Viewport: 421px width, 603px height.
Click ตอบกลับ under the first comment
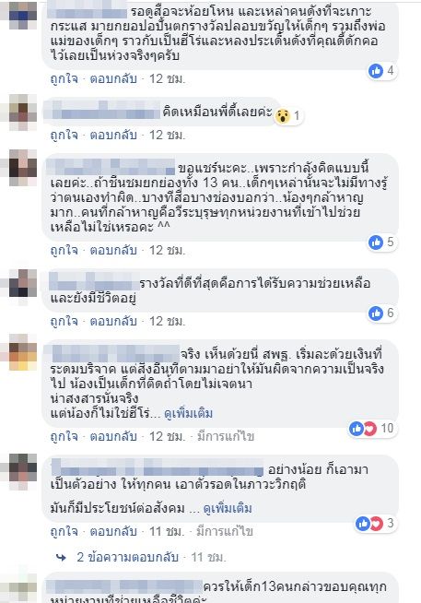tap(113, 79)
